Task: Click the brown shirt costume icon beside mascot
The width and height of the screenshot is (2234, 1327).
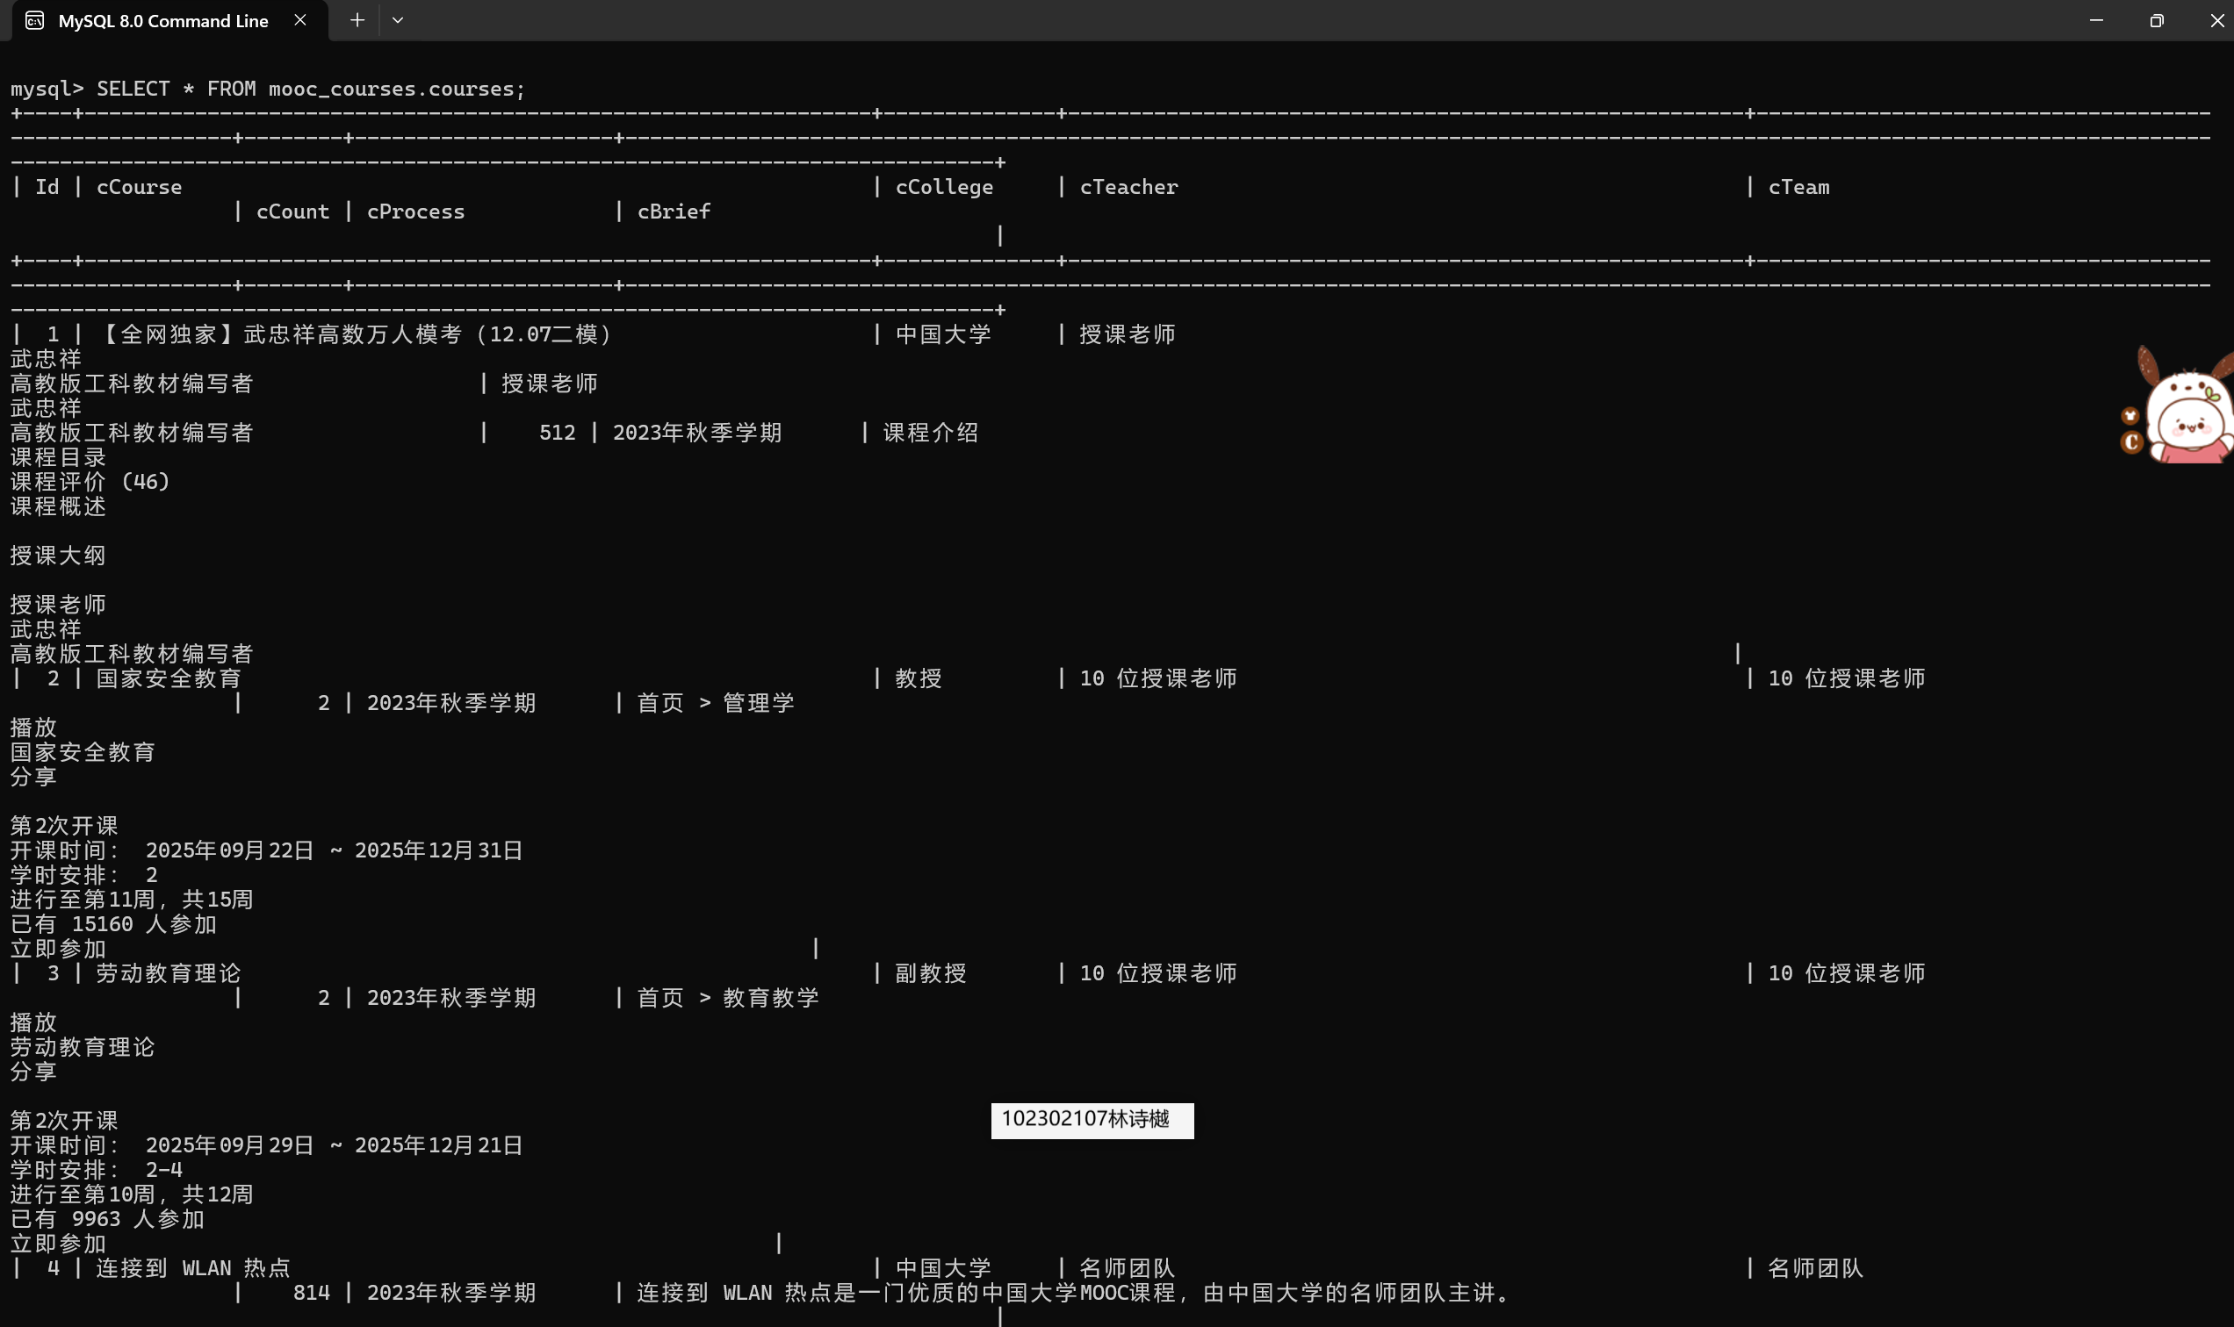Action: click(2130, 415)
